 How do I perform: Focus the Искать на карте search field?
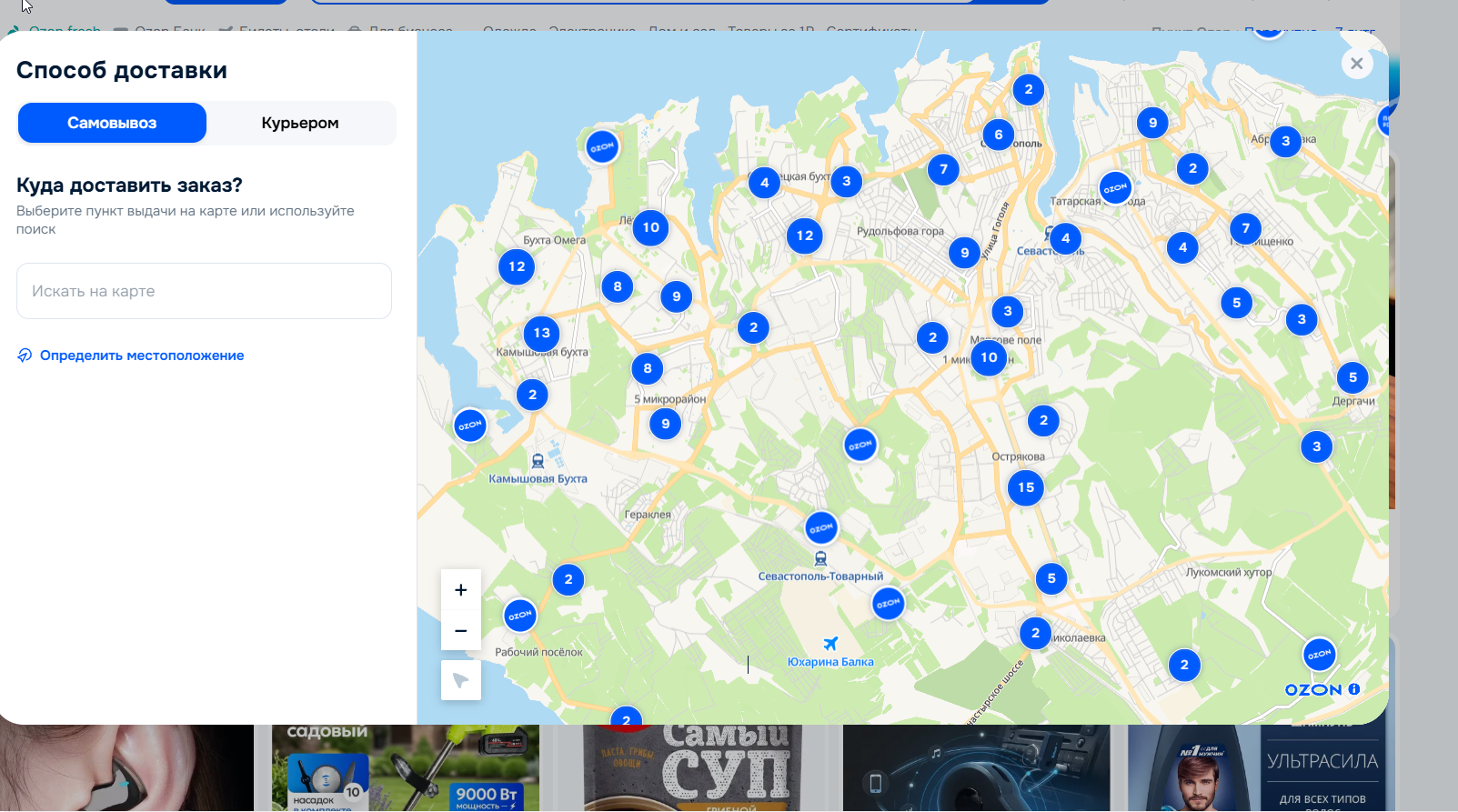click(x=204, y=291)
